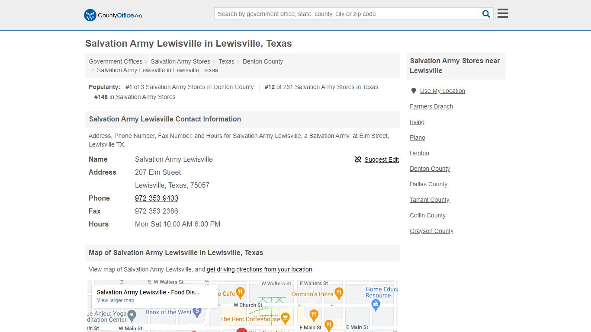Click View larger map link

tap(116, 300)
